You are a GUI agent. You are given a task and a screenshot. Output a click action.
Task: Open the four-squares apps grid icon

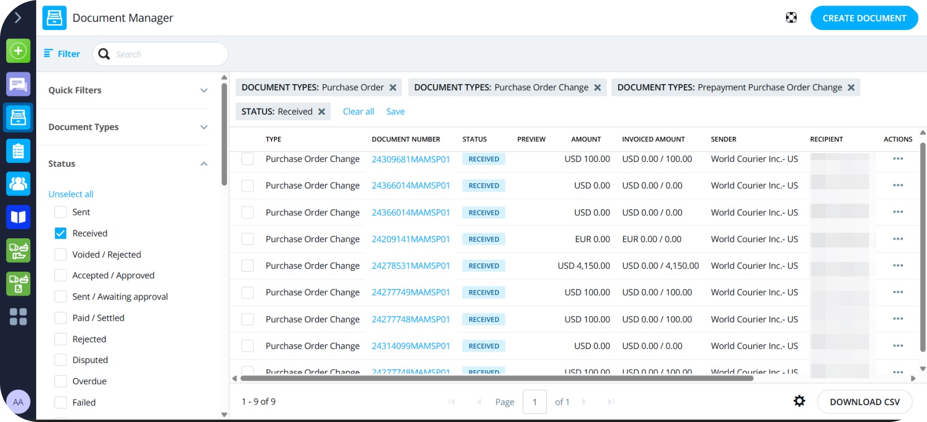[18, 317]
